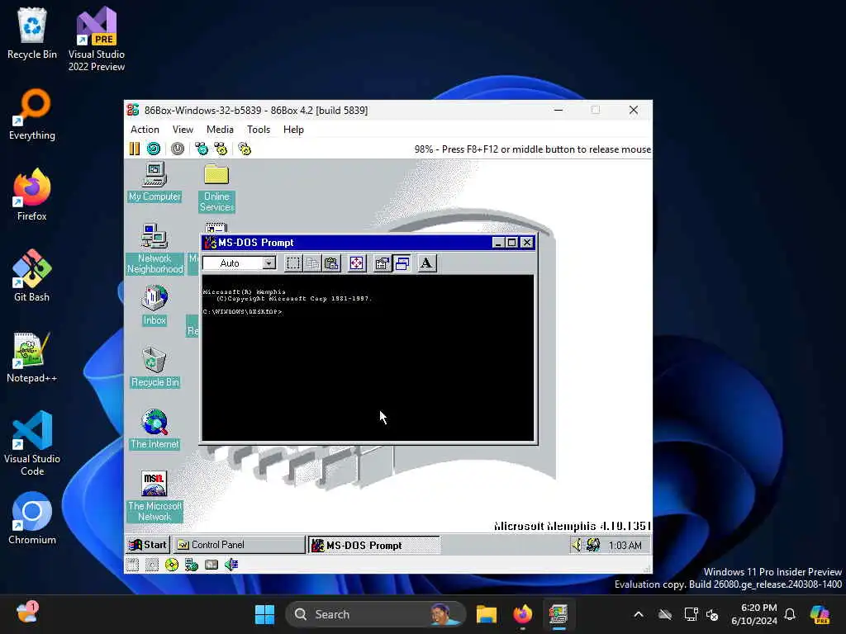The width and height of the screenshot is (846, 634).
Task: Open the Online Services folder
Action: pos(216,187)
